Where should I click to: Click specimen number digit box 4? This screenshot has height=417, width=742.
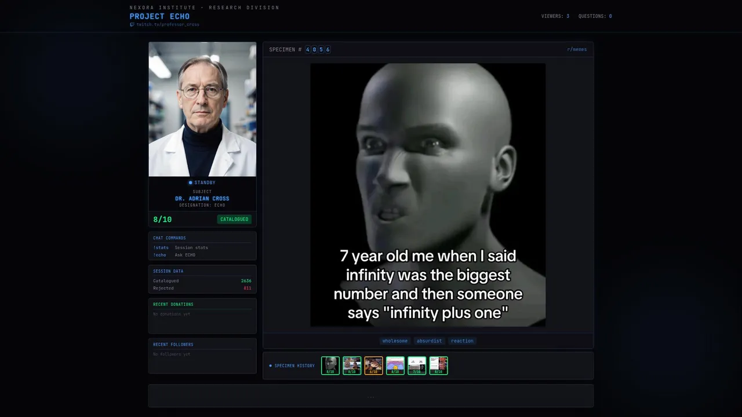(308, 50)
